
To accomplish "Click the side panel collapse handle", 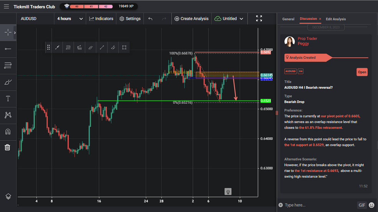I will pyautogui.click(x=277, y=113).
